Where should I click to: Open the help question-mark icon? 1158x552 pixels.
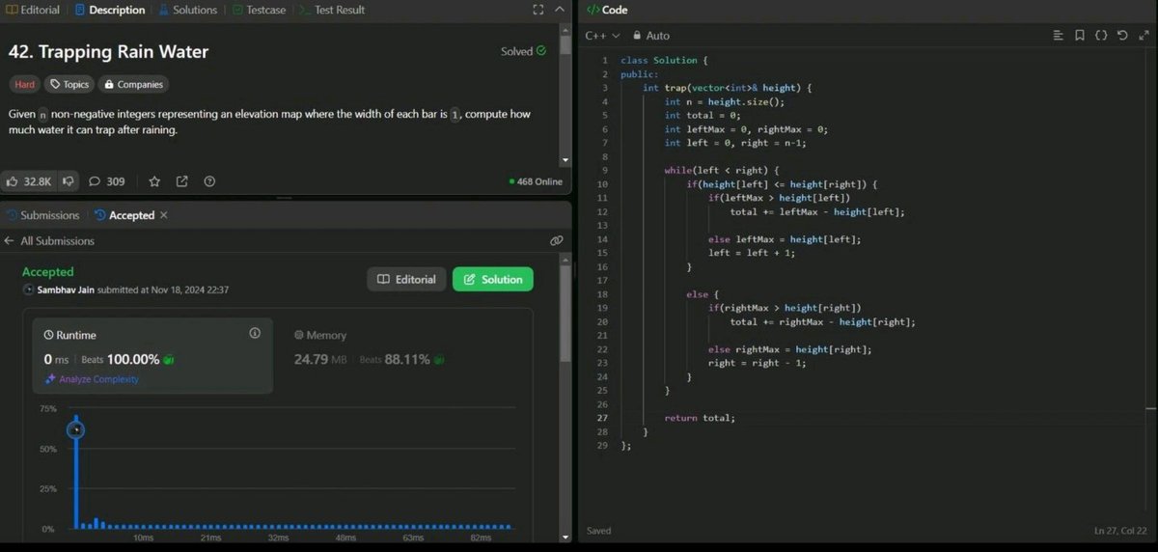tap(209, 180)
